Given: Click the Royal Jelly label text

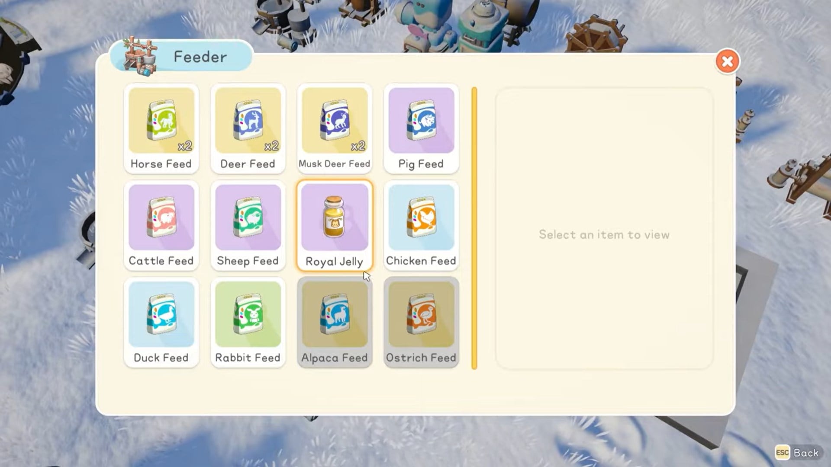Looking at the screenshot, I should (x=334, y=262).
